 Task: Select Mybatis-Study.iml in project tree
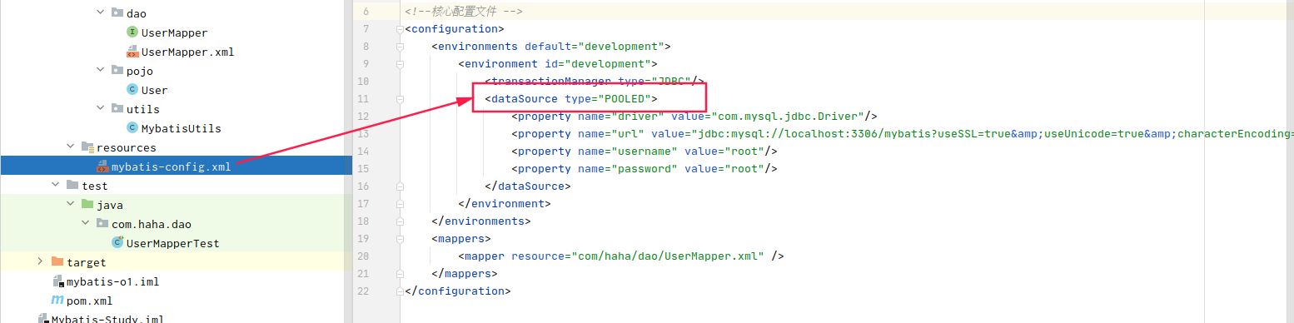tap(107, 319)
